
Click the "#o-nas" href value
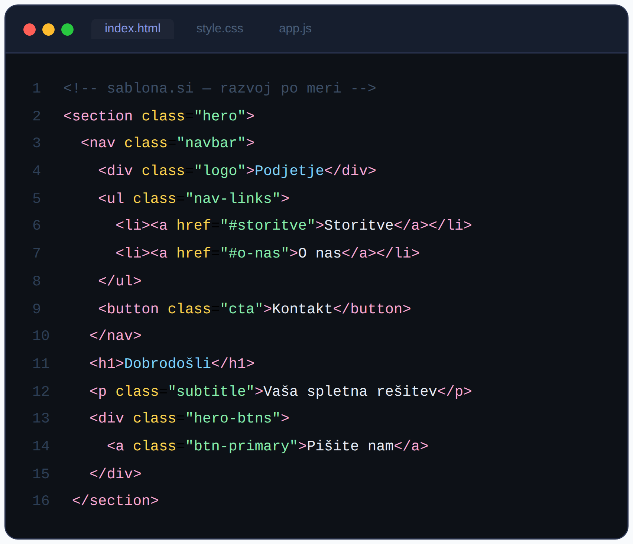(254, 253)
